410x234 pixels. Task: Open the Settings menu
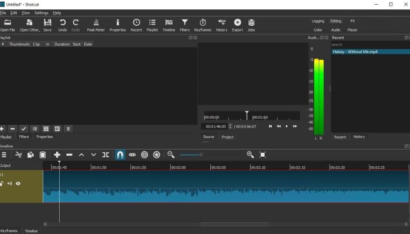coord(42,13)
